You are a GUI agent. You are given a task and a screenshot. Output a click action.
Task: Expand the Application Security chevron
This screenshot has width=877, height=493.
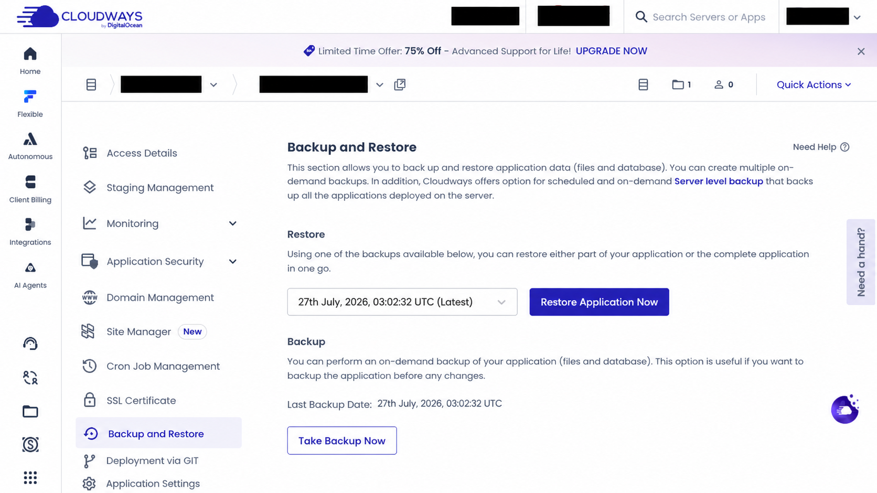click(x=232, y=261)
